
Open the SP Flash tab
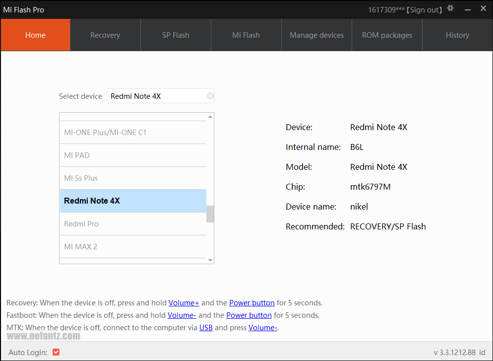point(176,35)
